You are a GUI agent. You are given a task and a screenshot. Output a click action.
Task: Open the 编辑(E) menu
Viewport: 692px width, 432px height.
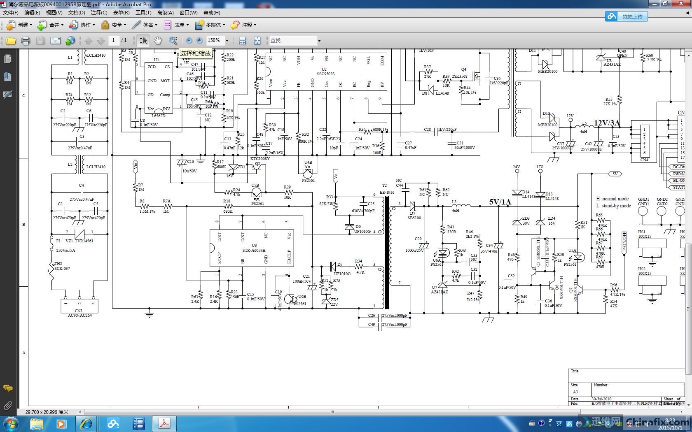tap(32, 13)
